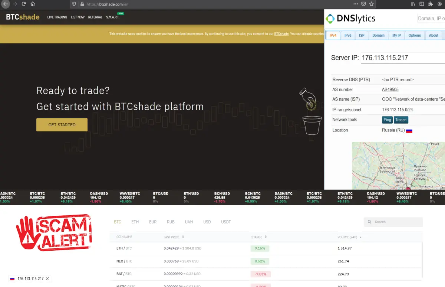
Task: Open the browser home page icon
Action: (33, 4)
